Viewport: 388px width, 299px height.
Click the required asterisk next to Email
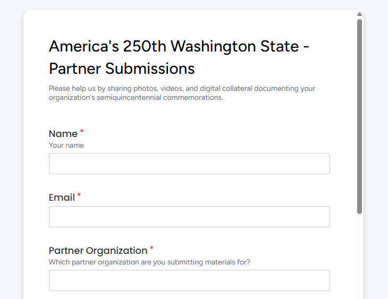[79, 195]
